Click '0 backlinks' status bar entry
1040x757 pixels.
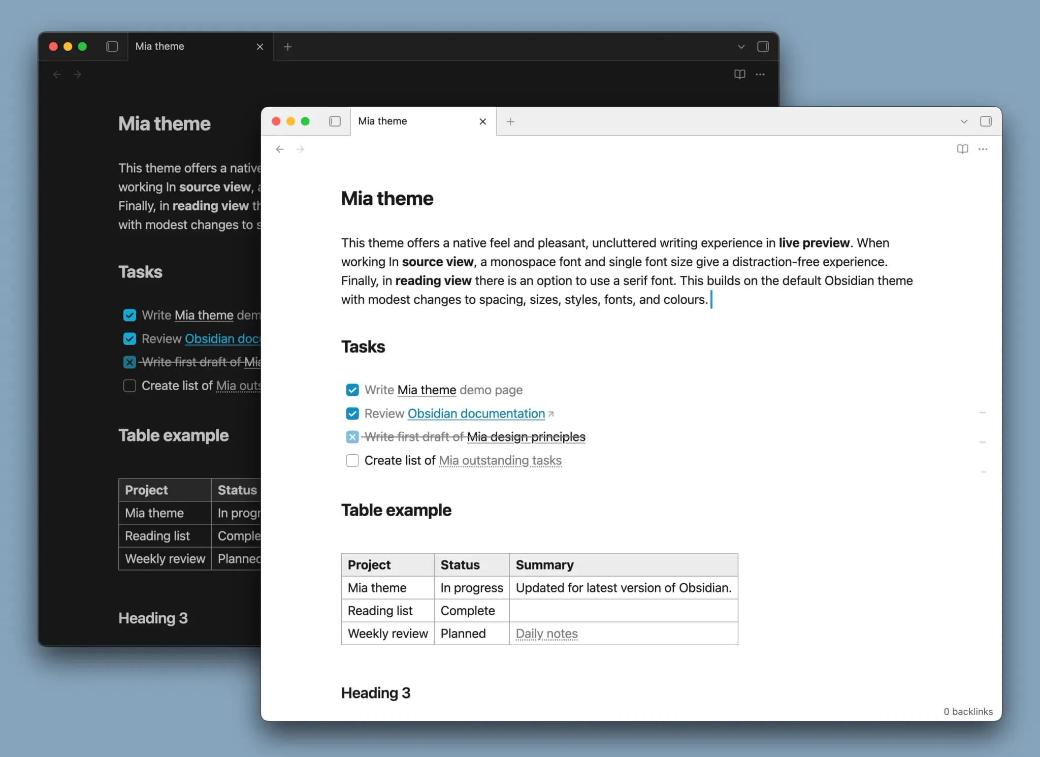pyautogui.click(x=968, y=711)
